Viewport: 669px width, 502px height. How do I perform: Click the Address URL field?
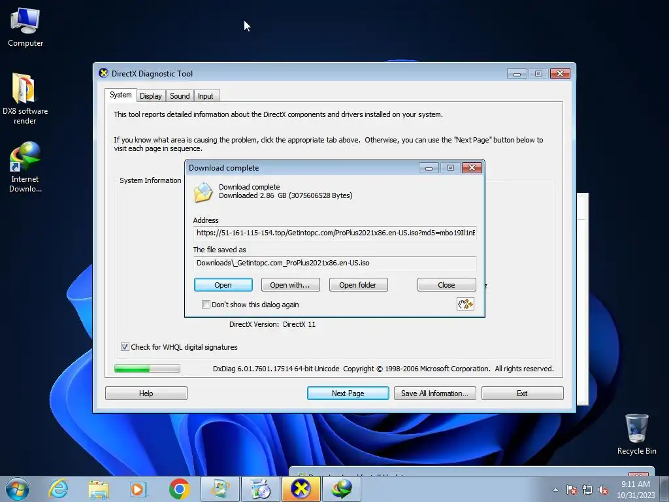[x=335, y=233]
